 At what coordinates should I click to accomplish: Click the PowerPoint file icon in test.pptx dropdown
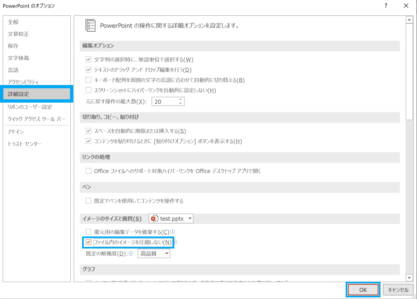pyautogui.click(x=154, y=219)
